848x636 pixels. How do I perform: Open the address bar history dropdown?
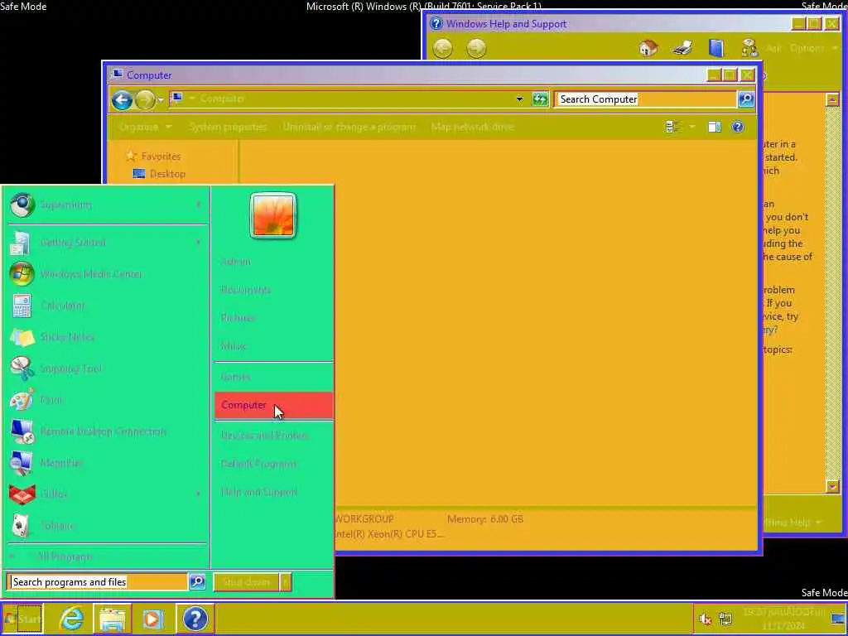click(x=519, y=99)
